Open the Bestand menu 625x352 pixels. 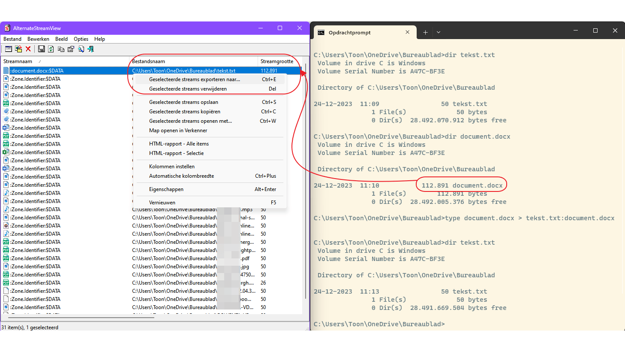click(x=12, y=39)
